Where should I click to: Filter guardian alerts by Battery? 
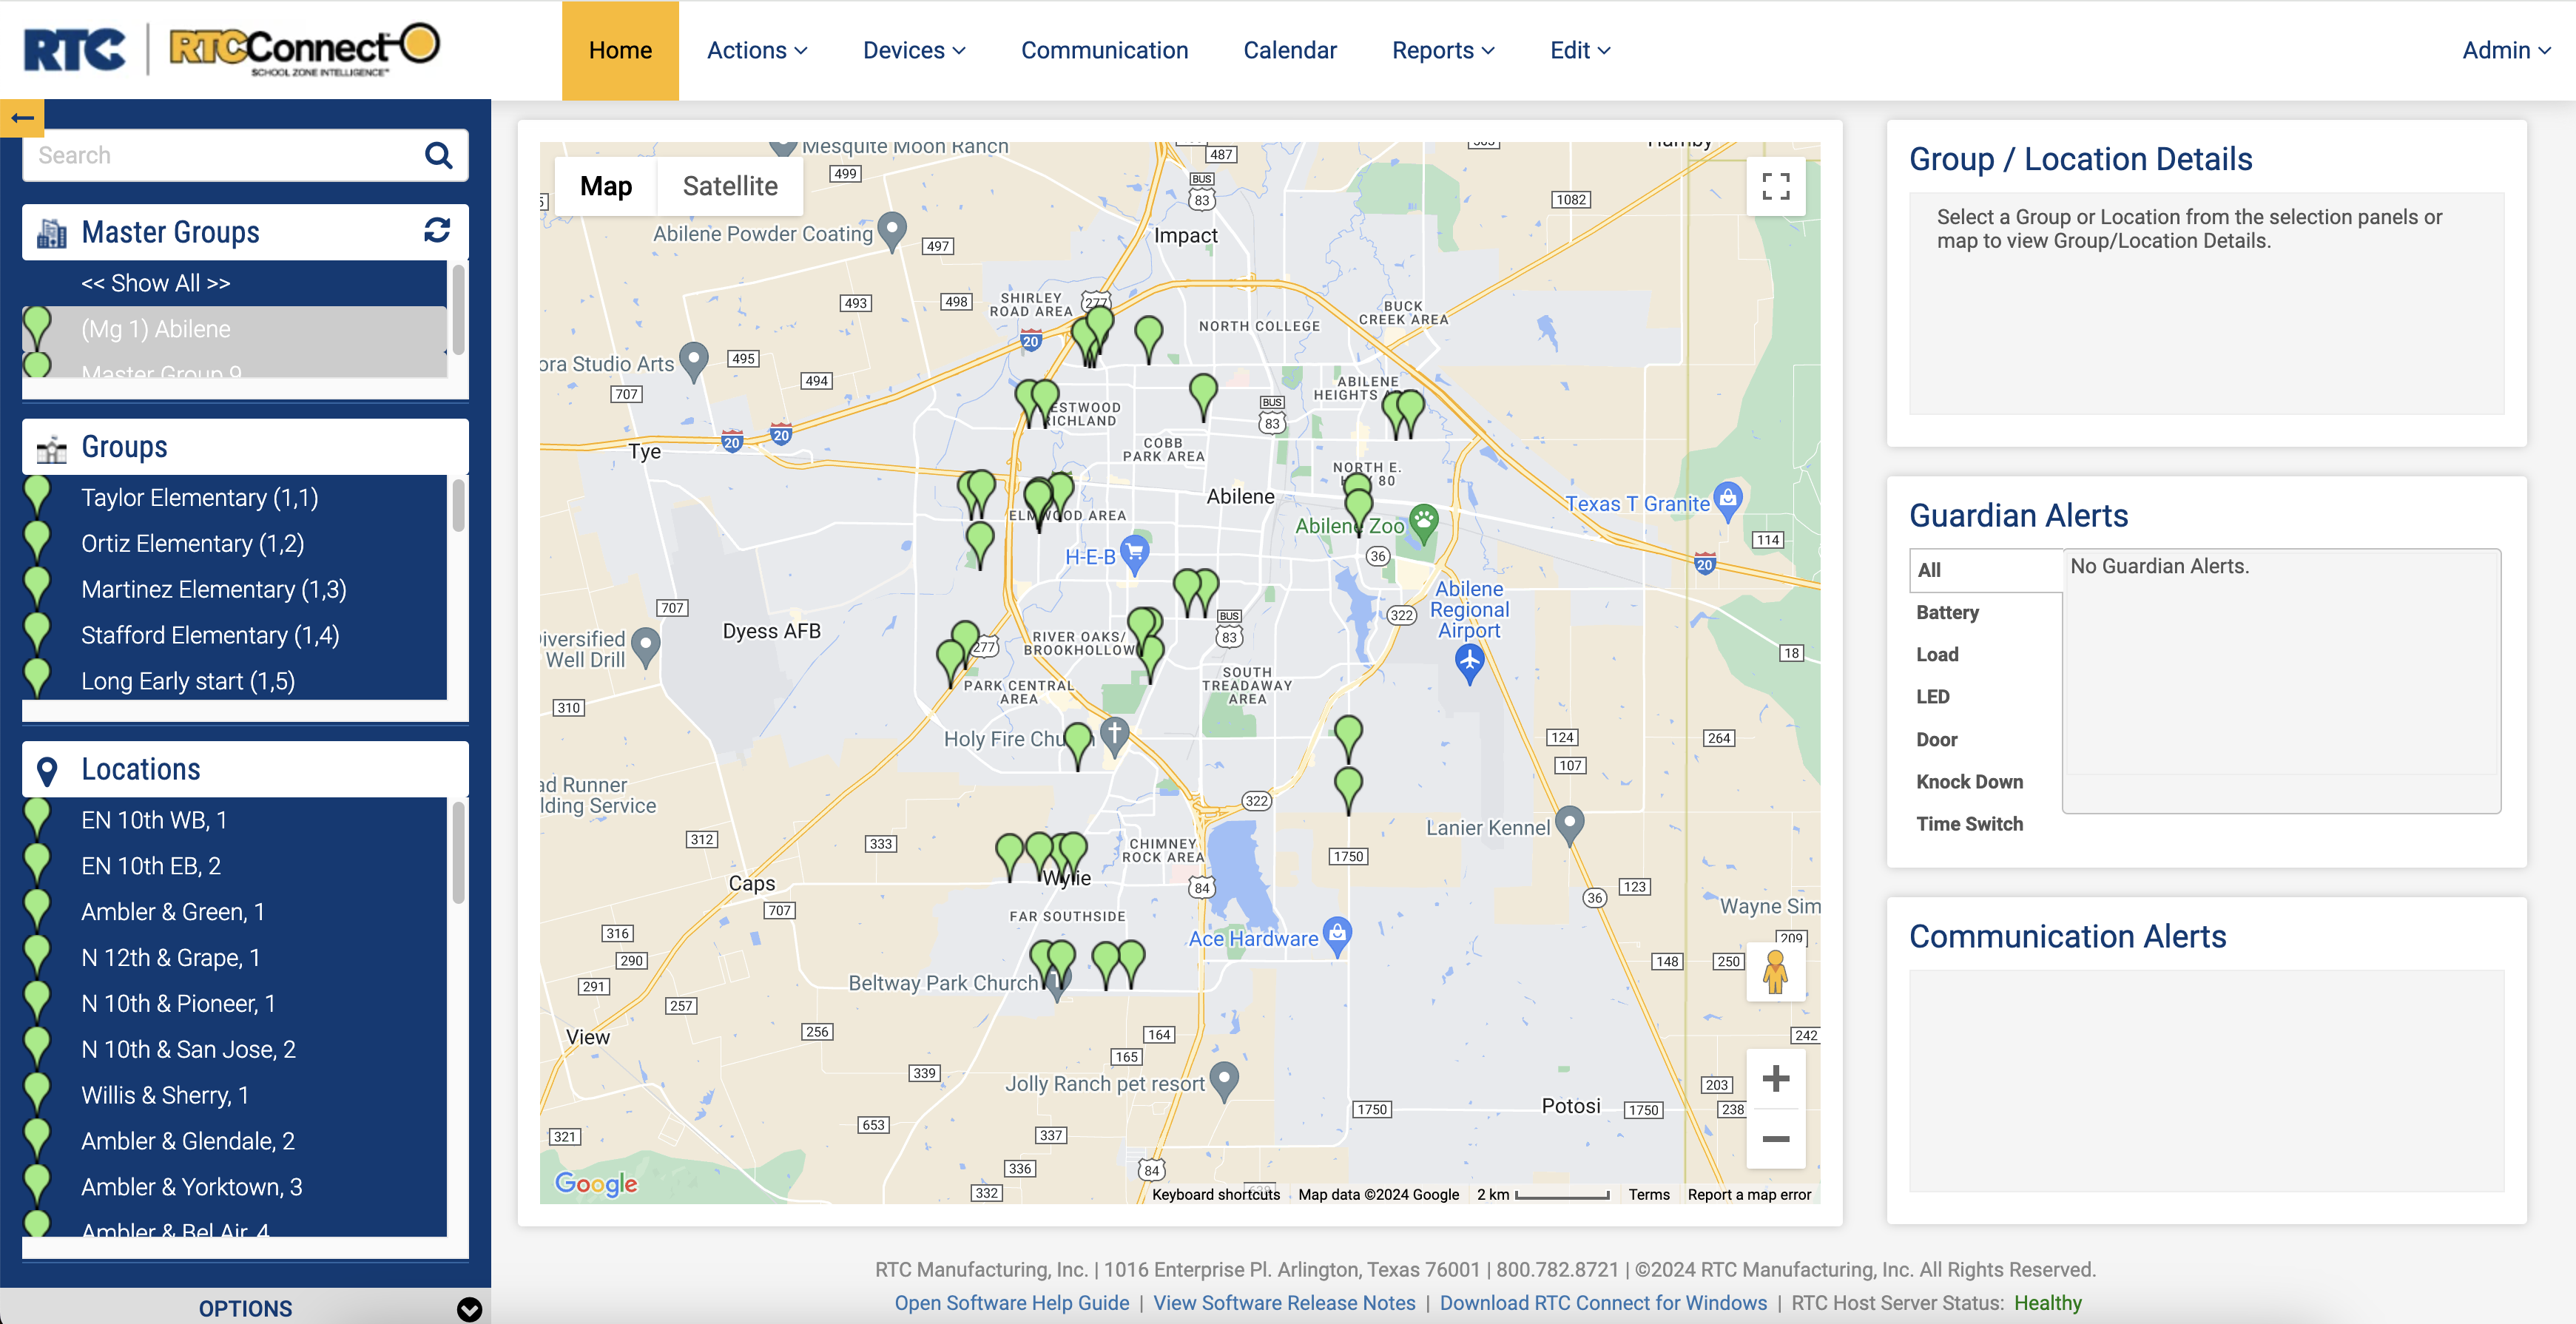click(1947, 612)
